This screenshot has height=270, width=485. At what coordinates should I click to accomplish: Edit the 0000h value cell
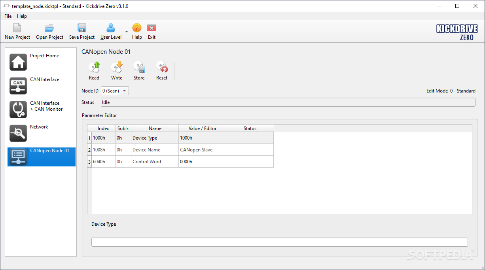point(203,162)
